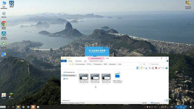Click Документы breadcrumb segment
Screen dimensions: 194x109
point(112,64)
